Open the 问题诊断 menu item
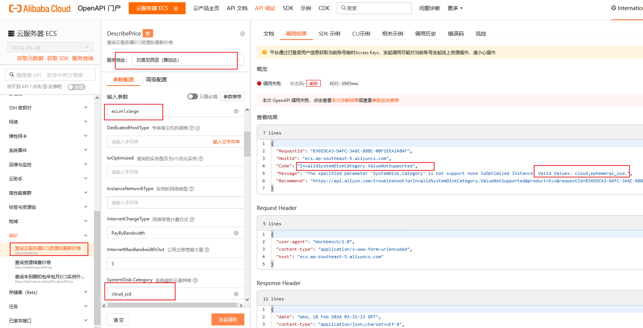643x328 pixels. (x=430, y=8)
